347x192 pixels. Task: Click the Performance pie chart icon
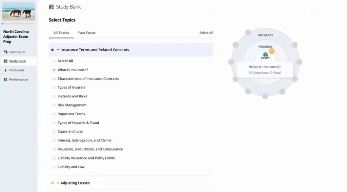(5, 79)
